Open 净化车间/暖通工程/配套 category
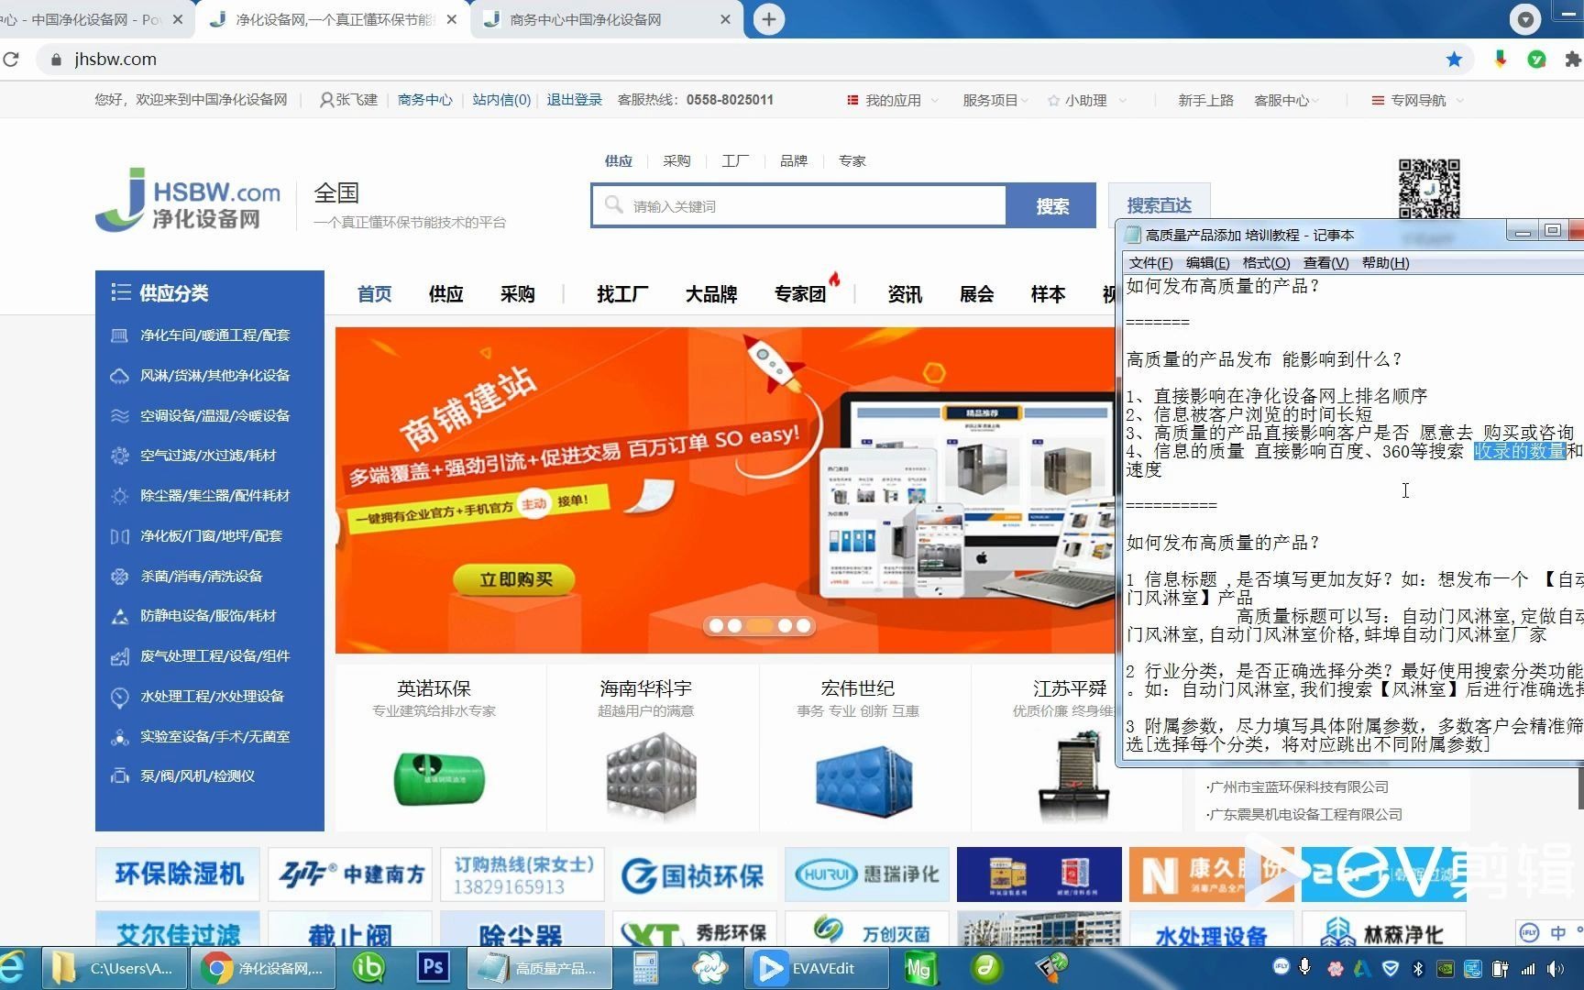Viewport: 1584px width, 990px height. coord(214,335)
